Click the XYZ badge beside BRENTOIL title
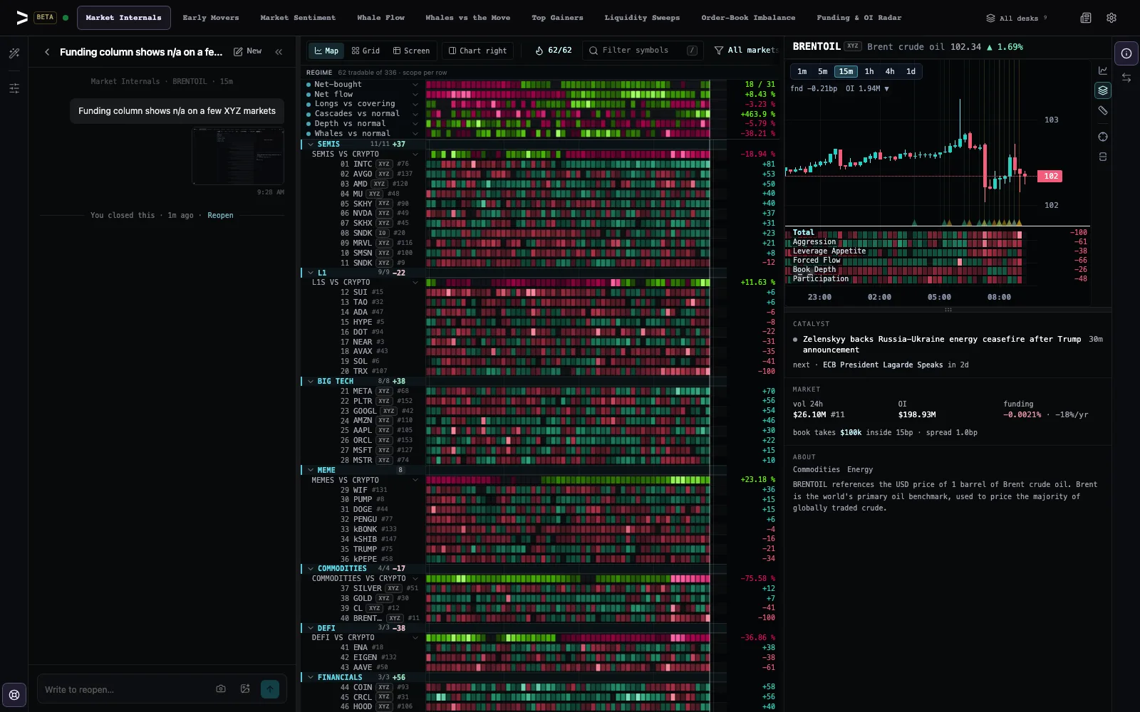Image resolution: width=1140 pixels, height=712 pixels. coord(853,46)
